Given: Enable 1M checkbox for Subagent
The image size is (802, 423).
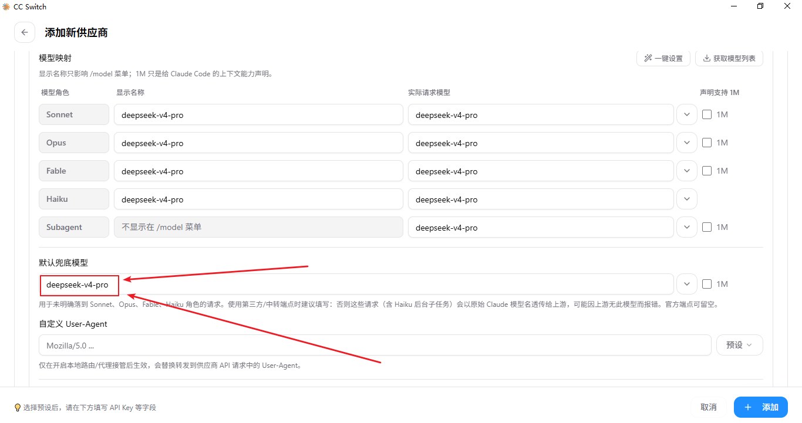Looking at the screenshot, I should [x=707, y=227].
